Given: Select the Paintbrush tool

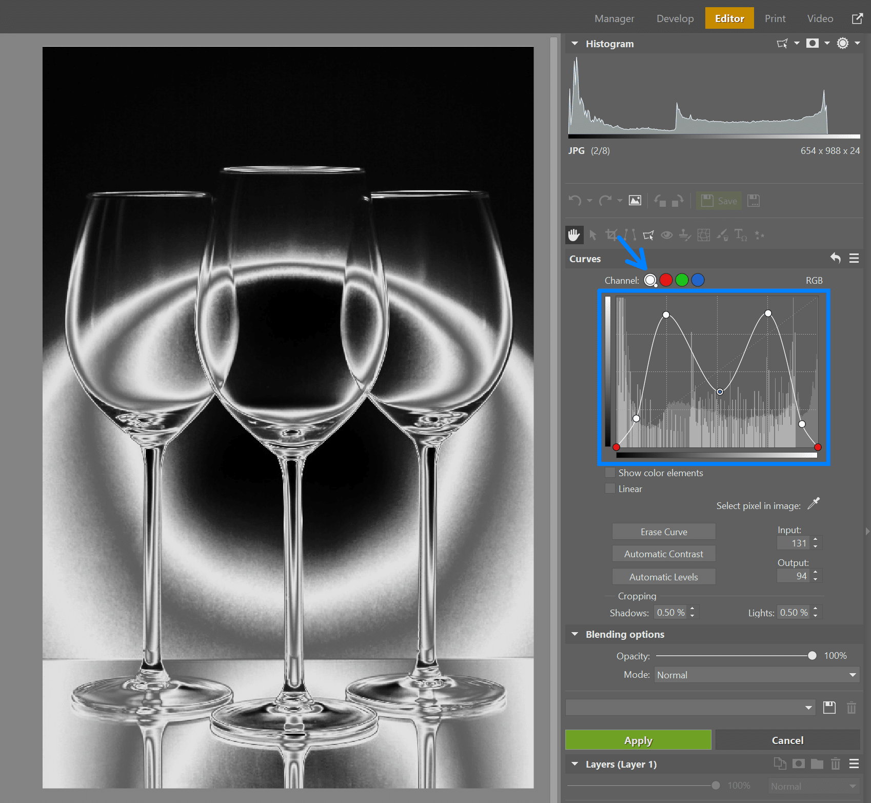Looking at the screenshot, I should (722, 235).
